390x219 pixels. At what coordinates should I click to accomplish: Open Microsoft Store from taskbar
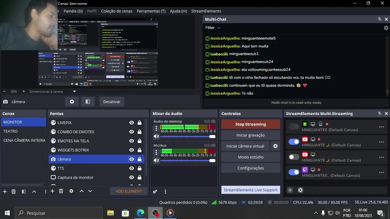125,213
